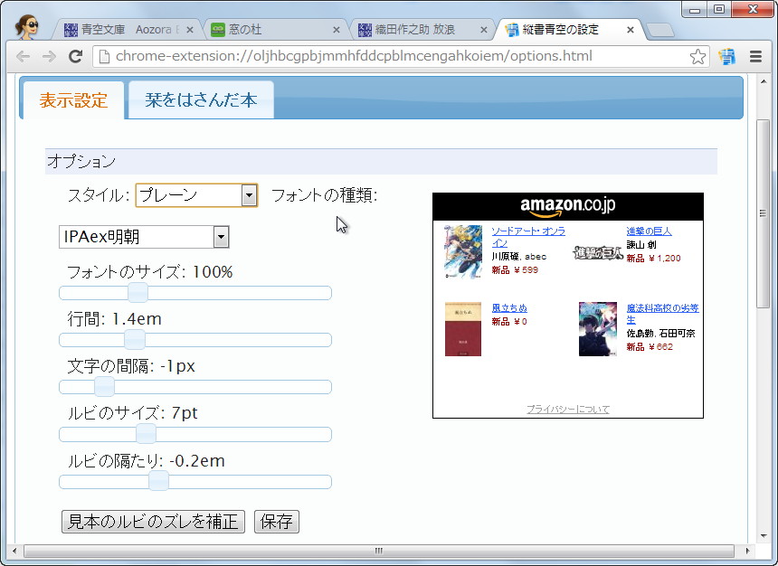Click the 風立ちぬ red book cover
778x566 pixels.
click(463, 329)
